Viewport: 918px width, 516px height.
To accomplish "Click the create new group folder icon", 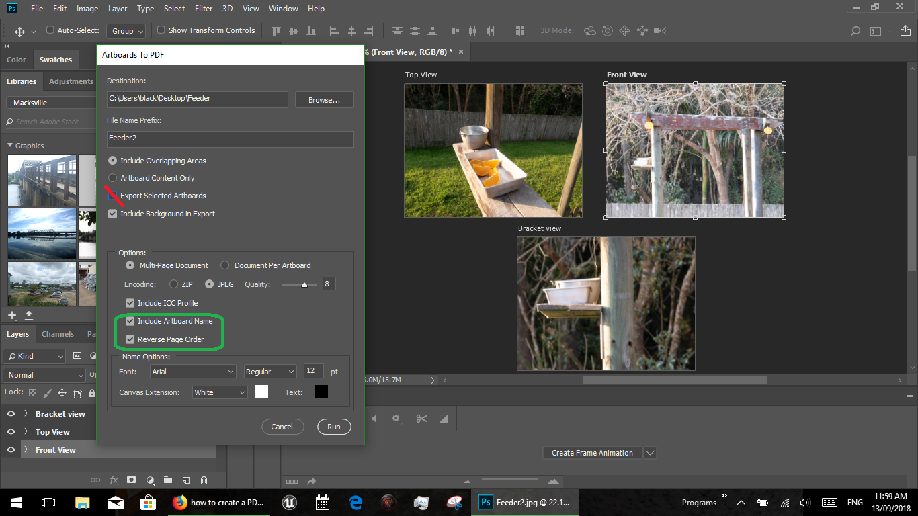I will (168, 480).
